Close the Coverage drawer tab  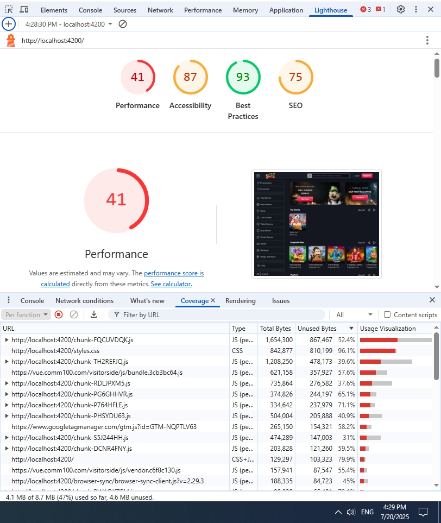(x=213, y=300)
